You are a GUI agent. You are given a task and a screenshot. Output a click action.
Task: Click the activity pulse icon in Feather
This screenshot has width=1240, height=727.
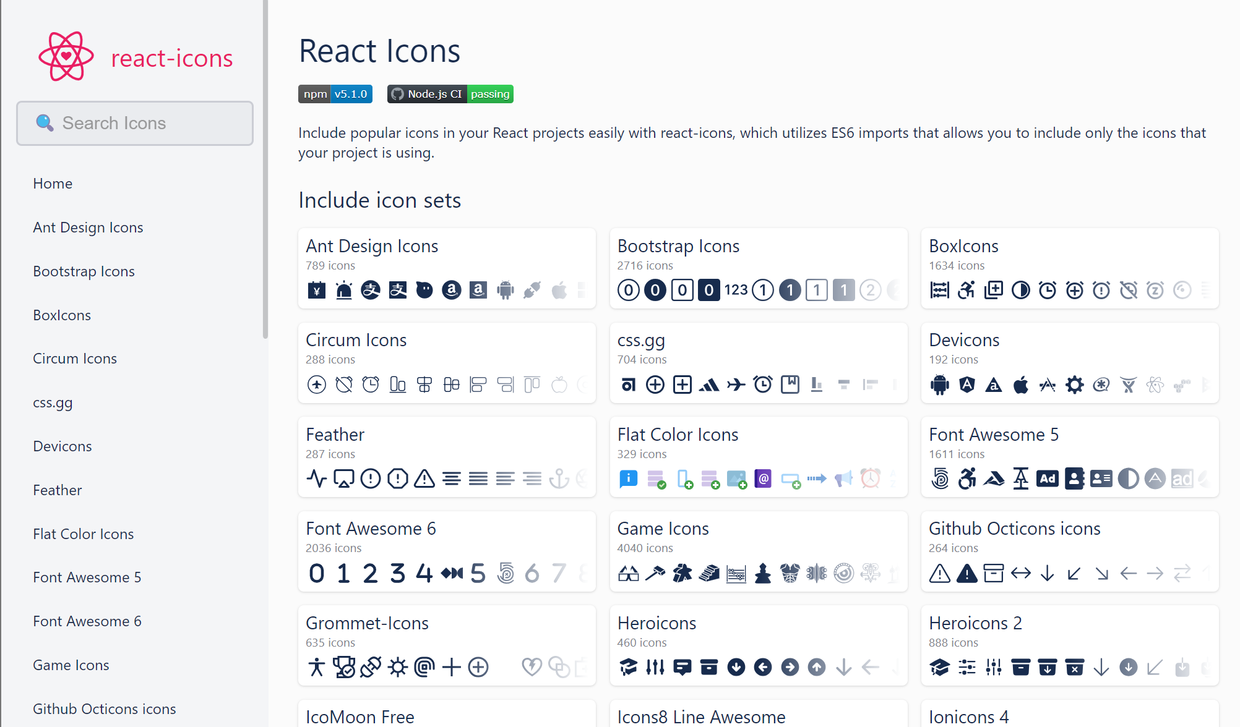tap(317, 478)
